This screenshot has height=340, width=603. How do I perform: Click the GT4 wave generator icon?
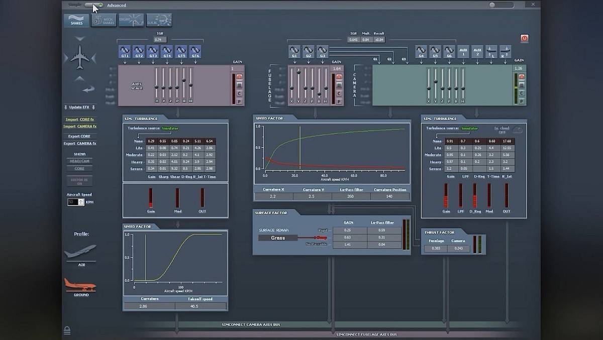pos(167,52)
